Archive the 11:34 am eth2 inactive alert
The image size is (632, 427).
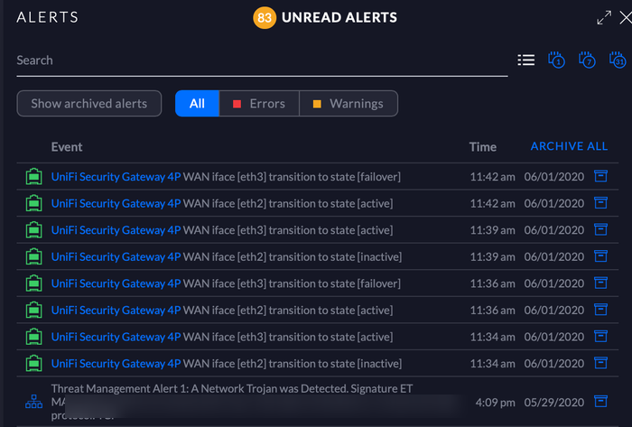600,363
